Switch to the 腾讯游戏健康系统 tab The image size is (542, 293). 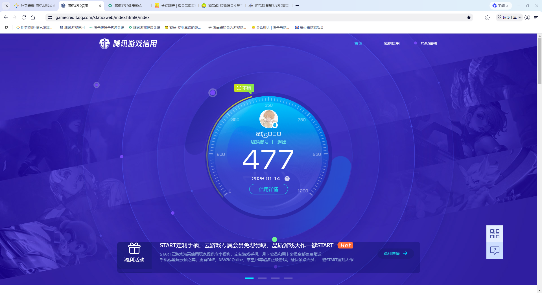[x=127, y=5]
